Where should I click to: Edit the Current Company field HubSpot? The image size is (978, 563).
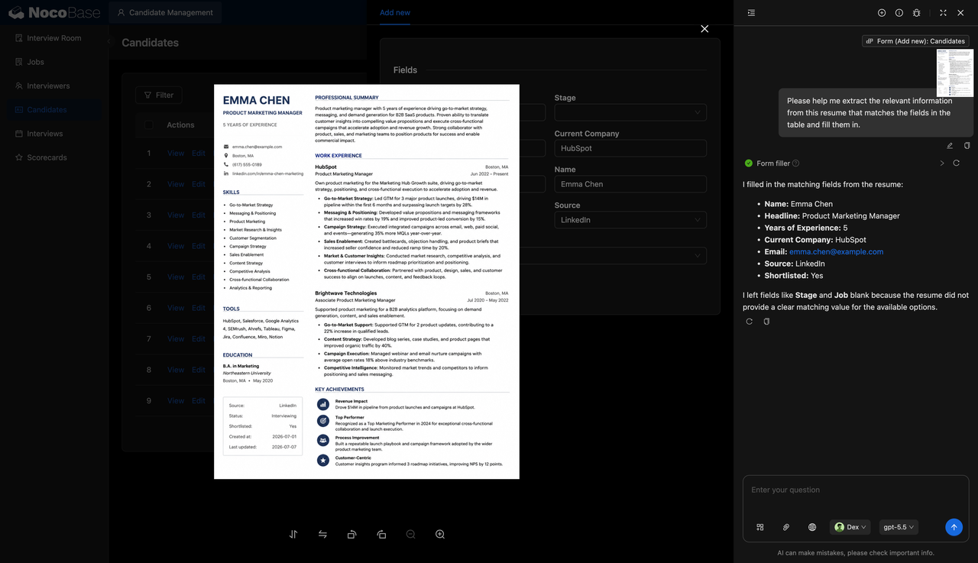point(630,148)
